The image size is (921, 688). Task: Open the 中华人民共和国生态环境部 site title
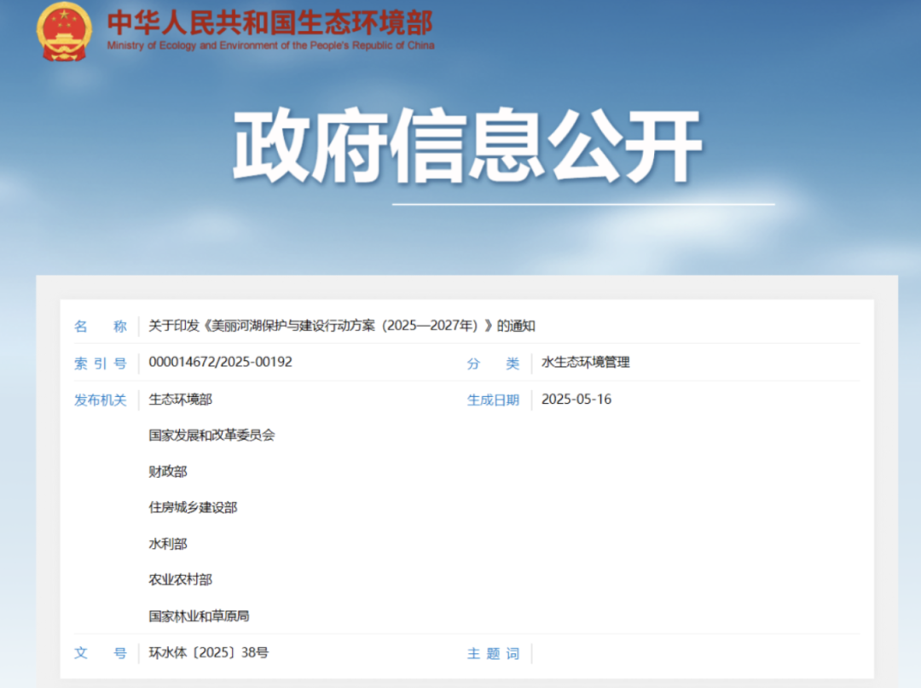coord(270,22)
